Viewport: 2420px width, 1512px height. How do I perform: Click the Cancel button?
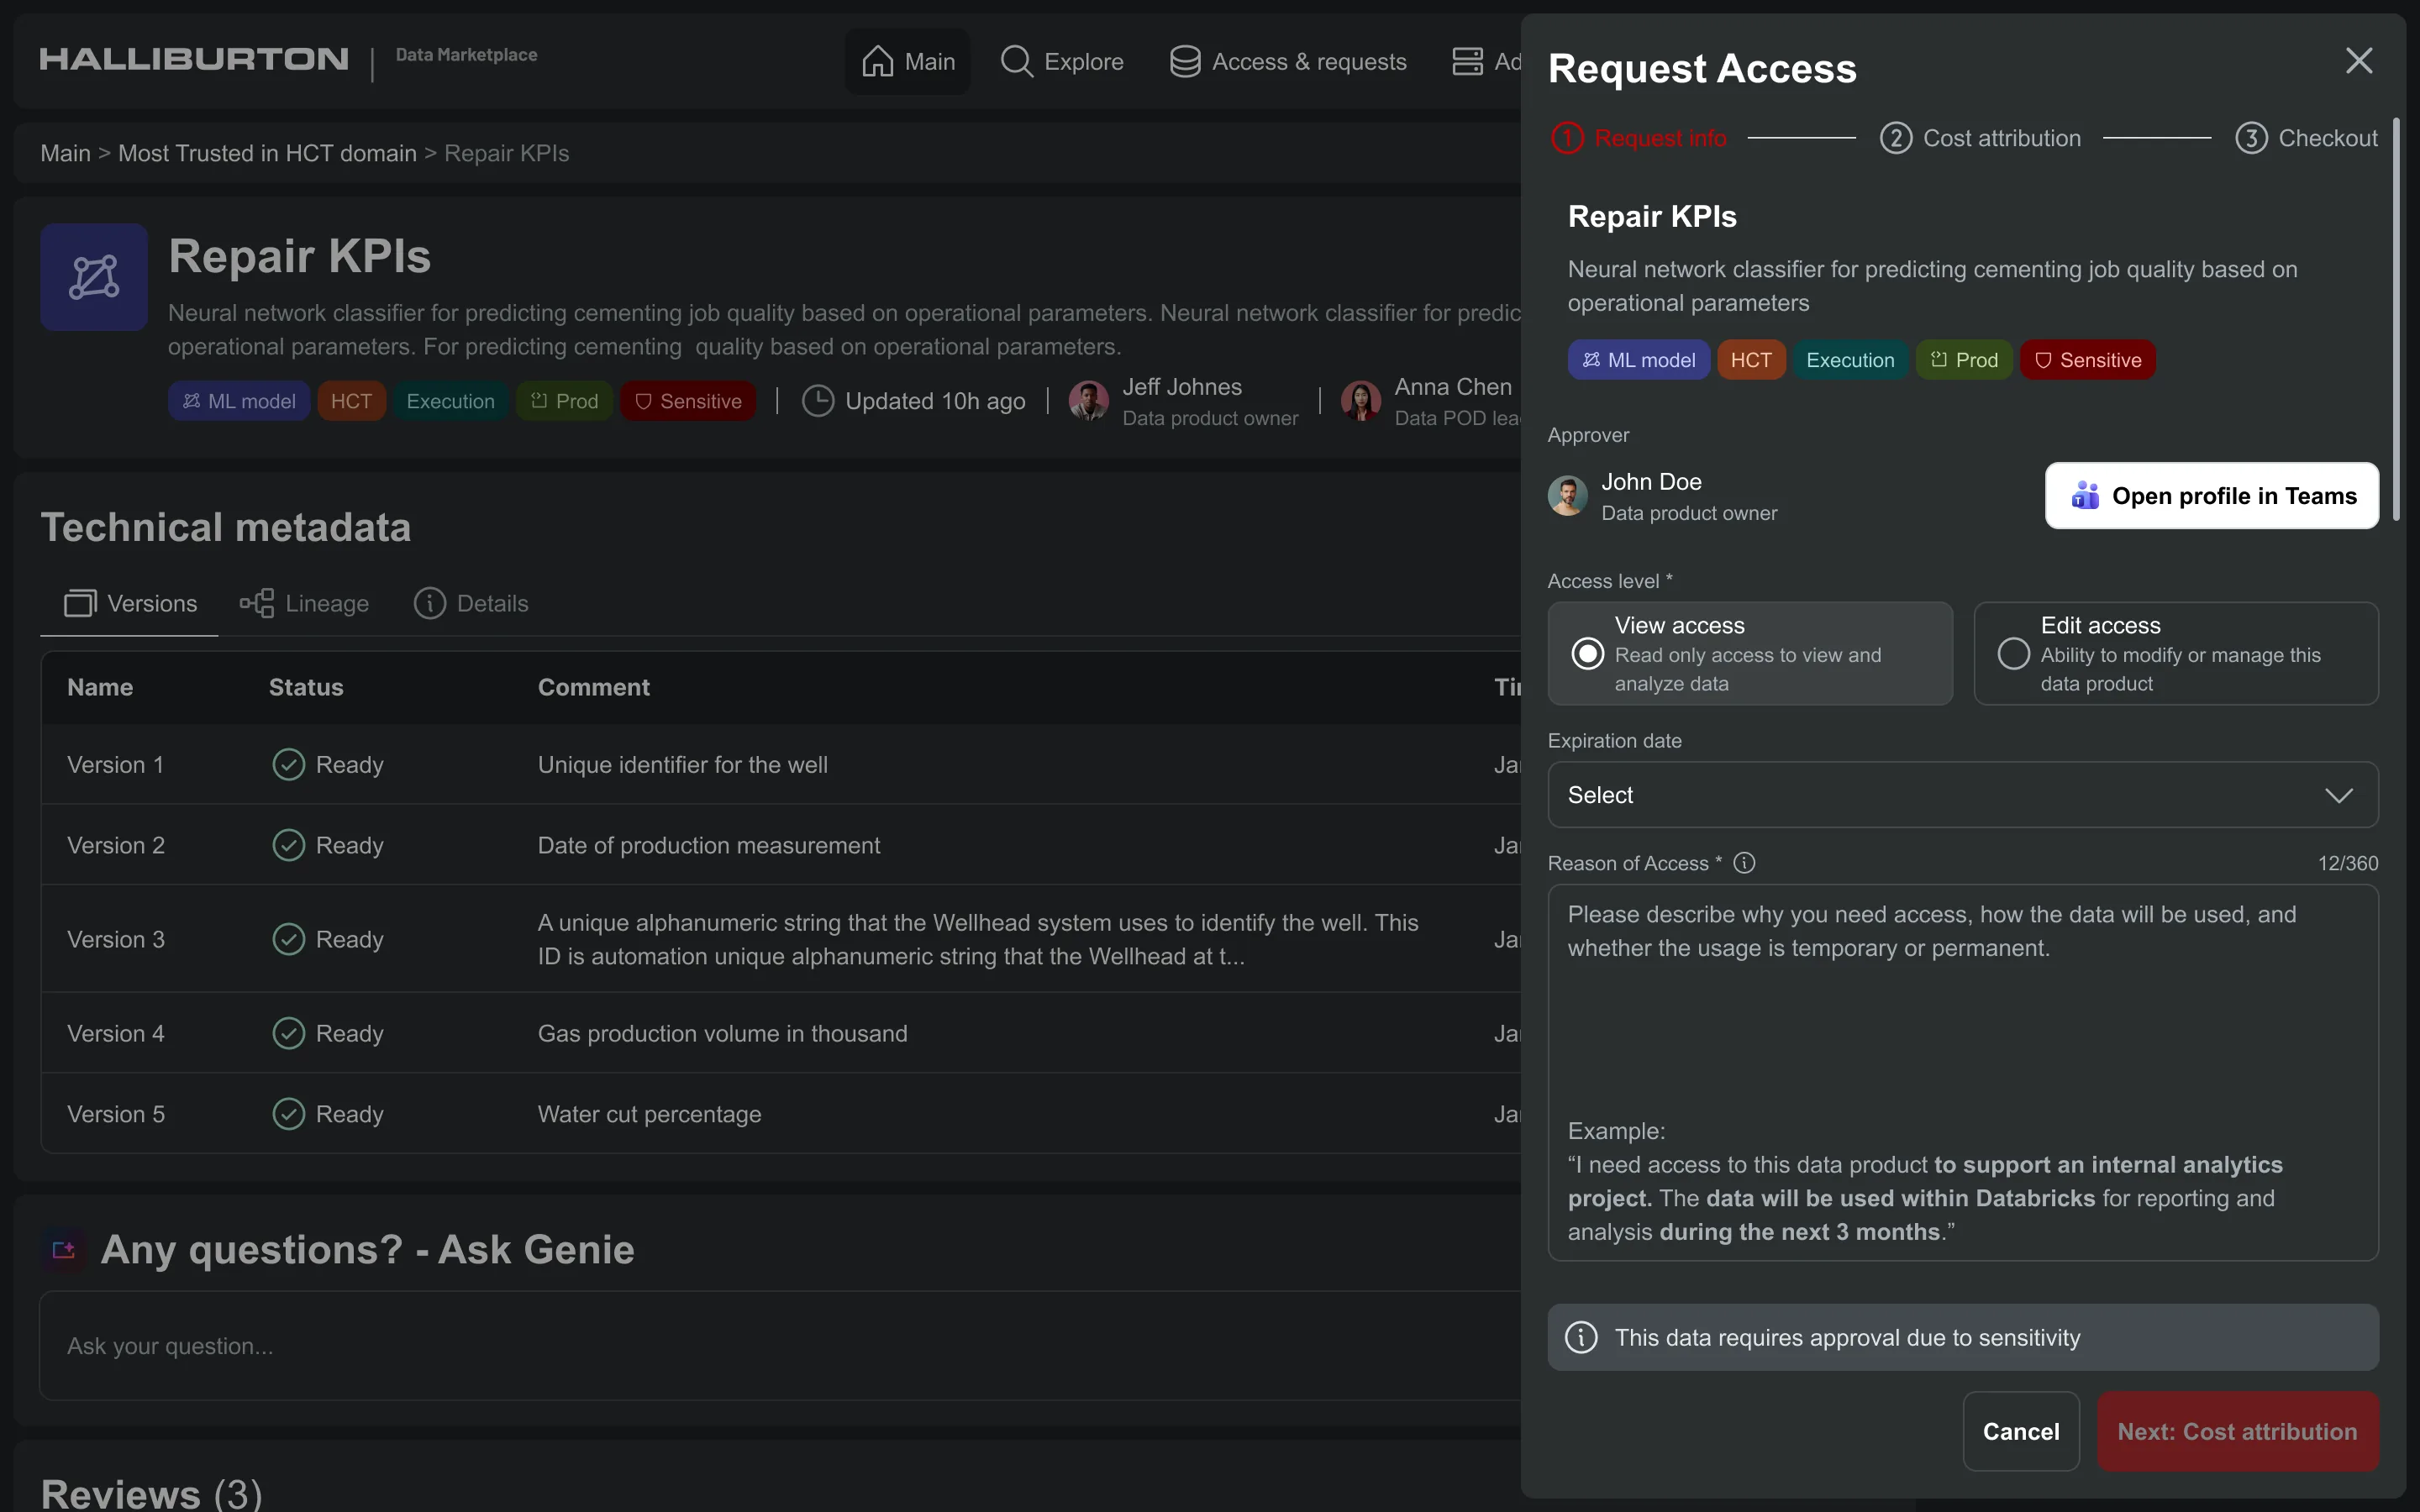click(2021, 1431)
